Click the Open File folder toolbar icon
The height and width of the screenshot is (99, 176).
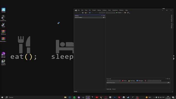[x=86, y=13]
